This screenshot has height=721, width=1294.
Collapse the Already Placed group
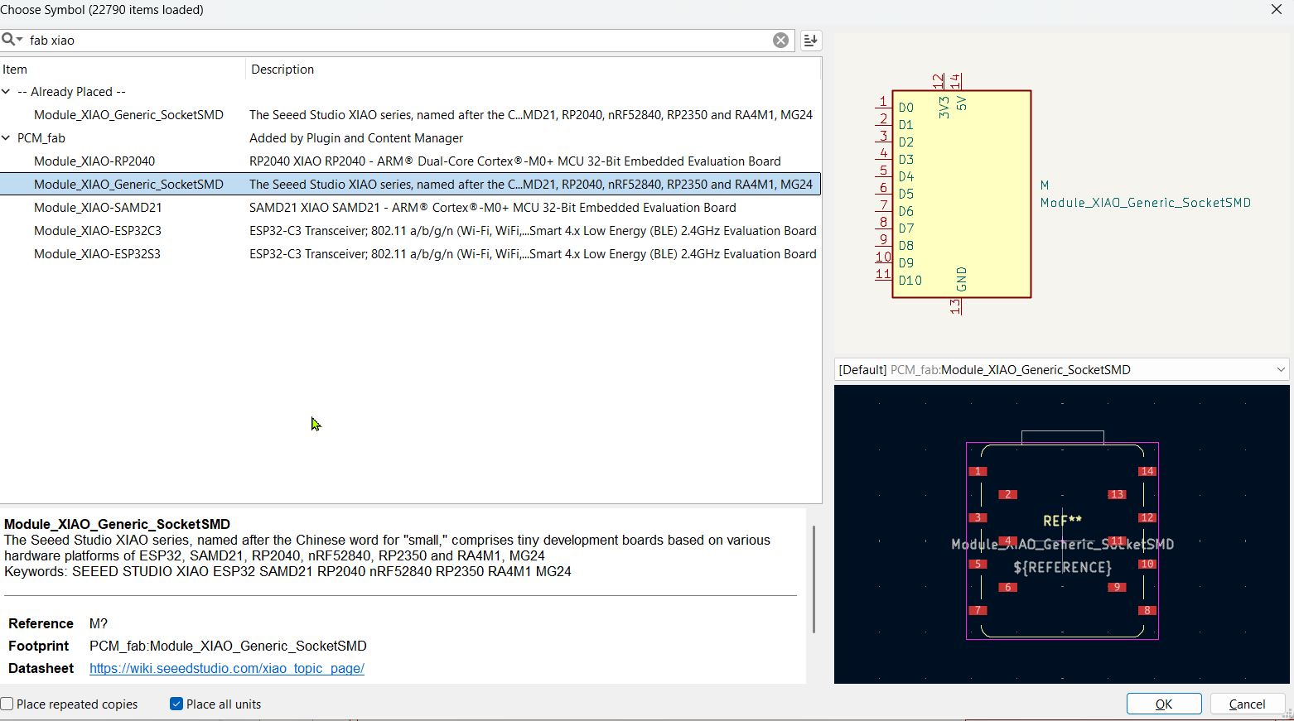7,92
